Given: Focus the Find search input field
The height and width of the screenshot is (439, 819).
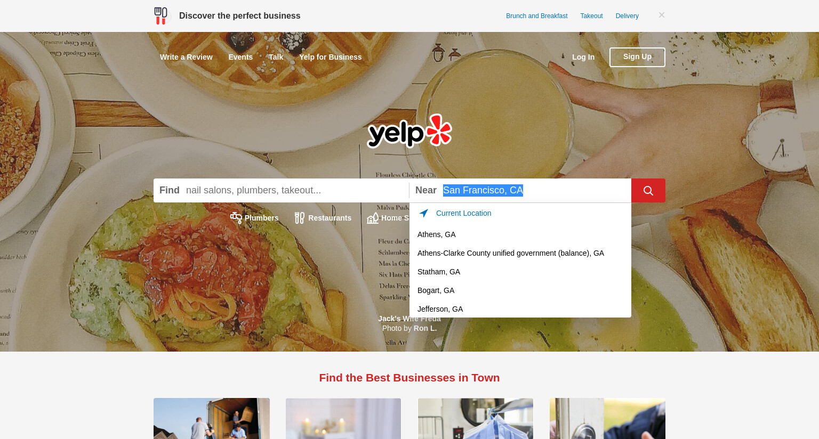Looking at the screenshot, I should (296, 190).
